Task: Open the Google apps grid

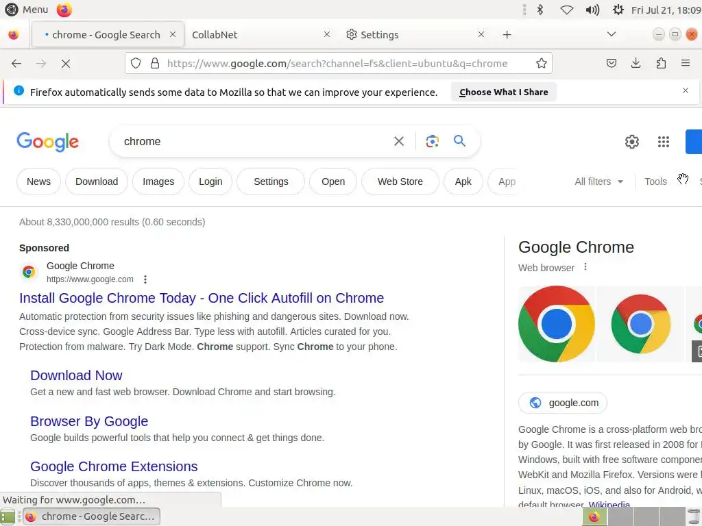Action: (x=664, y=142)
